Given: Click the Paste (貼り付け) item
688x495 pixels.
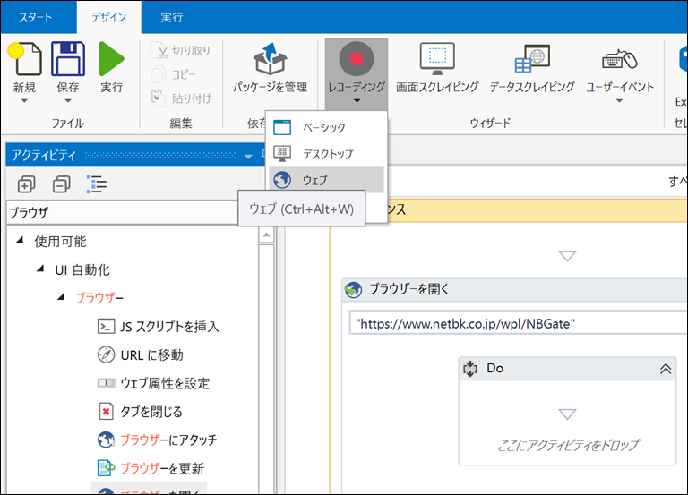Looking at the screenshot, I should [181, 98].
